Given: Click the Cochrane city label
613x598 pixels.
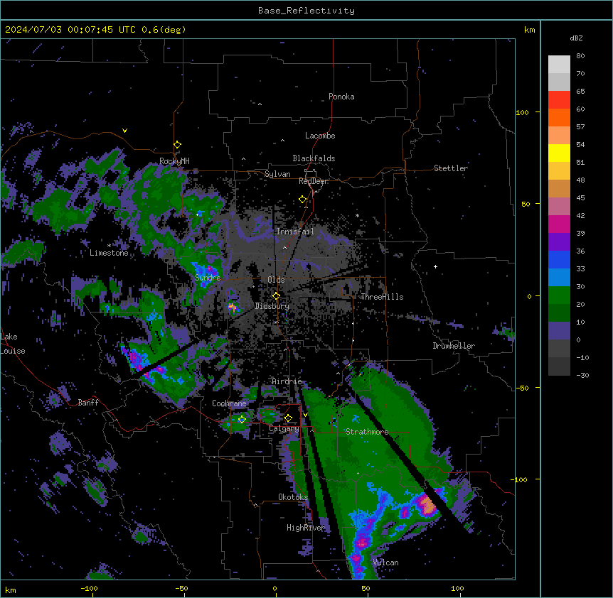Looking at the screenshot, I should pos(229,403).
